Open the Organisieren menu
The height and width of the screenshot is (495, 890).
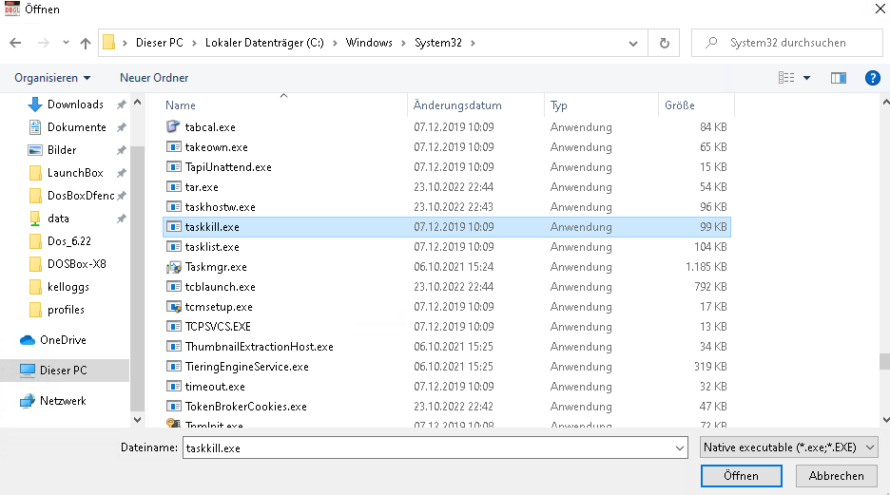pos(53,78)
